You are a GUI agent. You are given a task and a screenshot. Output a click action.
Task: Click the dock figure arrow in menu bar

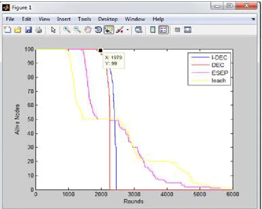tap(253, 19)
